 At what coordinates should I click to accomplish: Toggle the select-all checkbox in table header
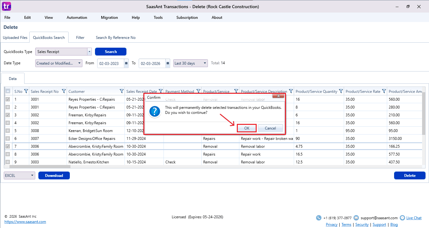(8, 91)
